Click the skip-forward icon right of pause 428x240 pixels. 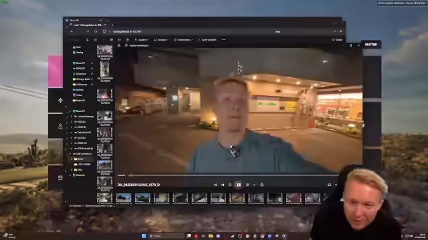[247, 185]
